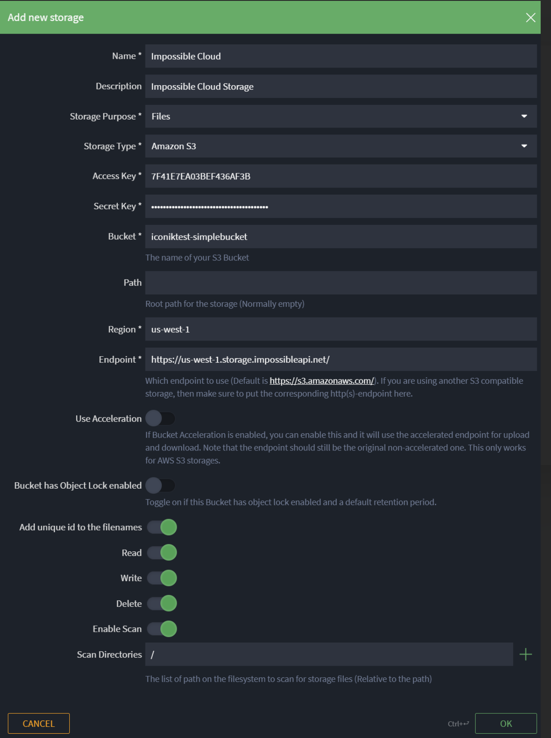Viewport: 551px width, 738px height.
Task: Disable the Read permission toggle
Action: pyautogui.click(x=161, y=553)
